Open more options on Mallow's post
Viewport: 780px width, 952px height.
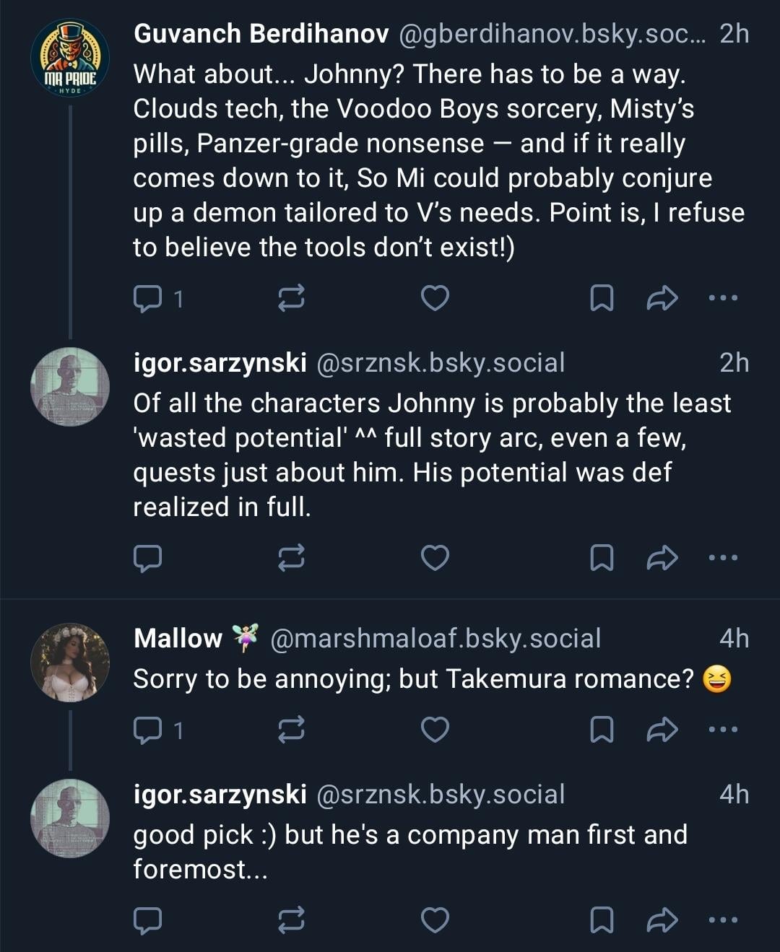[724, 730]
